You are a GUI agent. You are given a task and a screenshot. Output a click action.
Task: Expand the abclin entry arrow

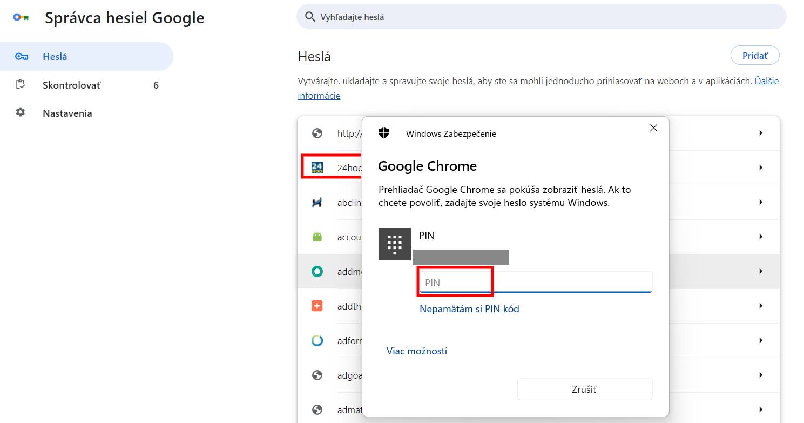pyautogui.click(x=761, y=202)
